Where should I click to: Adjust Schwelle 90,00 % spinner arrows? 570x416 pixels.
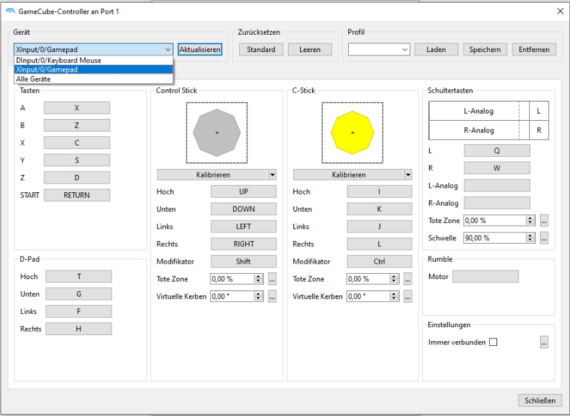pyautogui.click(x=531, y=238)
